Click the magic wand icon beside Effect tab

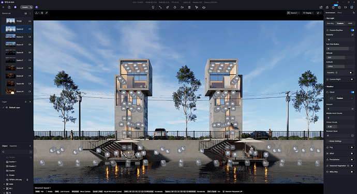coord(353,13)
